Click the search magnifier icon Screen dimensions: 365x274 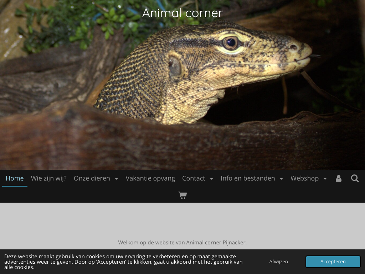coord(355,178)
